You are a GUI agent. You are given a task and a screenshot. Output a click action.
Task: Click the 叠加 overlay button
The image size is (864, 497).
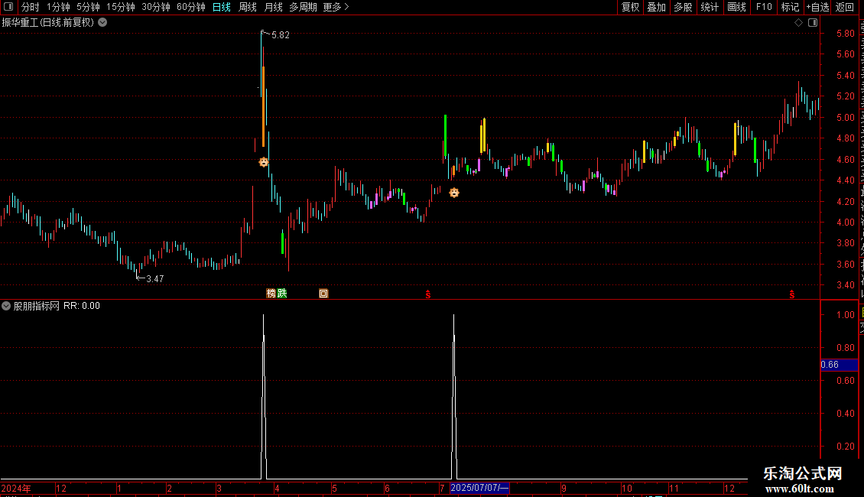coord(656,7)
